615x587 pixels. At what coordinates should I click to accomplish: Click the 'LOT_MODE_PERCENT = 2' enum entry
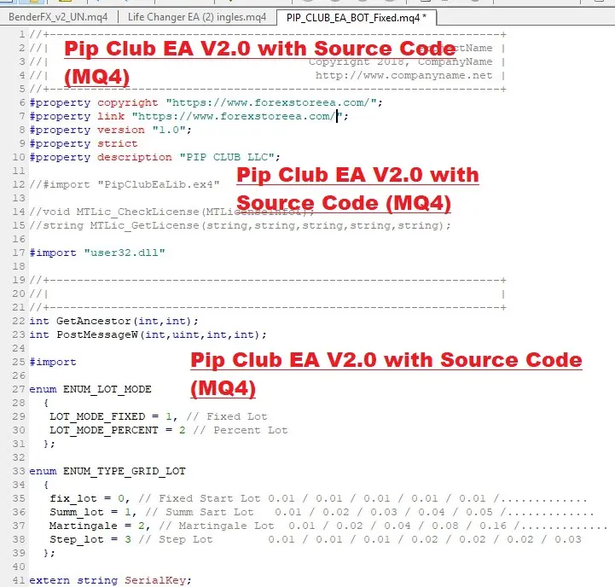point(117,431)
